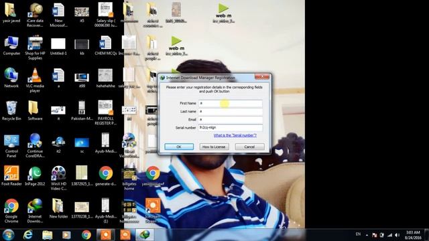Select the Software folder icon
This screenshot has width=429, height=241.
[x=35, y=110]
